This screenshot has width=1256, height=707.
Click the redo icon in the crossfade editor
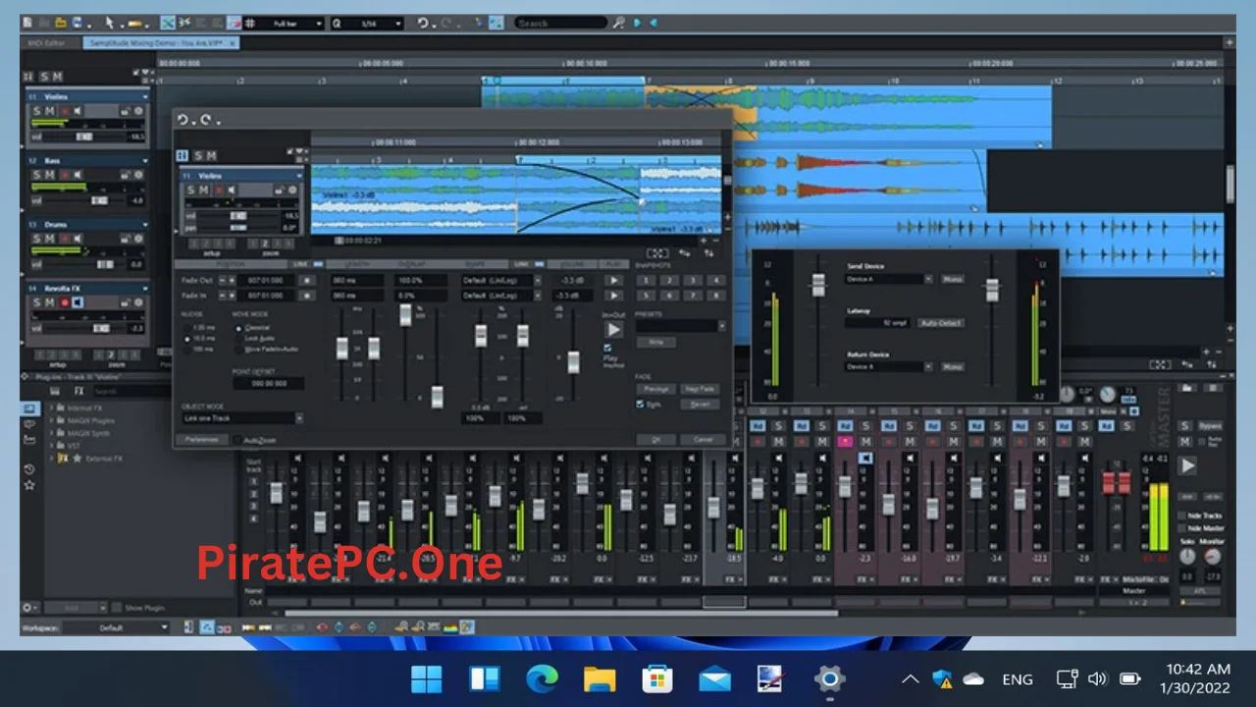point(205,120)
